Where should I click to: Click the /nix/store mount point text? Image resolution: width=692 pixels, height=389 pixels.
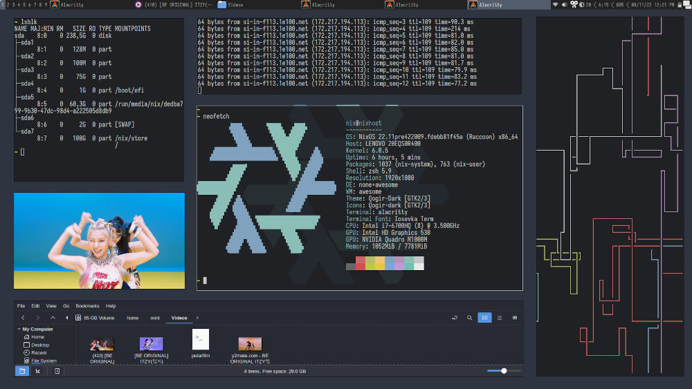(x=131, y=138)
